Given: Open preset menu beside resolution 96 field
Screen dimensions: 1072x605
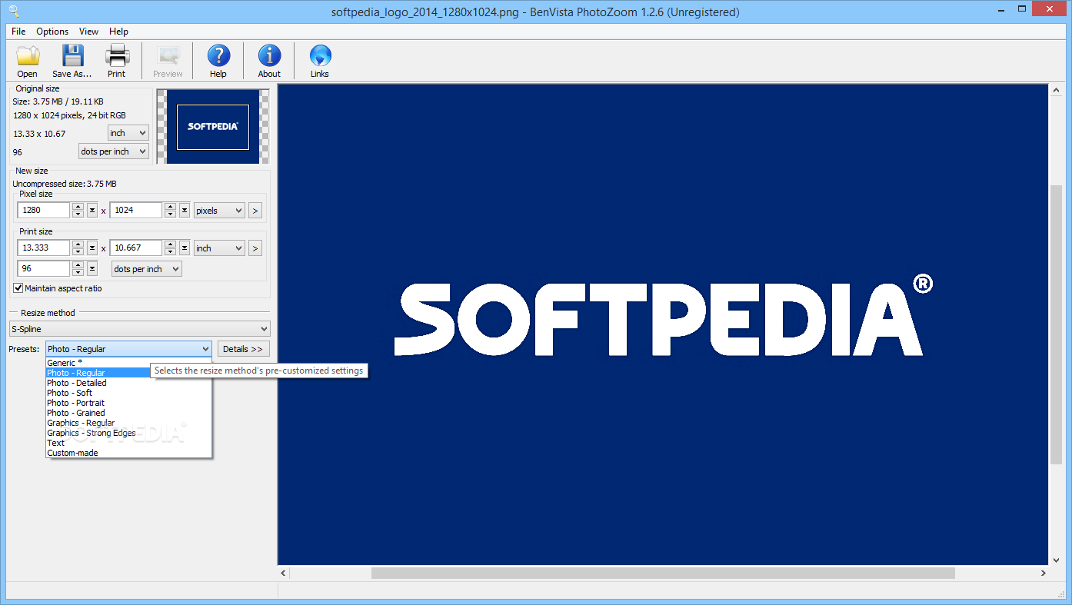Looking at the screenshot, I should 92,268.
